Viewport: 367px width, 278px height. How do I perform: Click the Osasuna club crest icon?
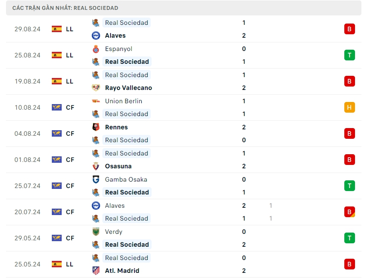click(x=96, y=166)
